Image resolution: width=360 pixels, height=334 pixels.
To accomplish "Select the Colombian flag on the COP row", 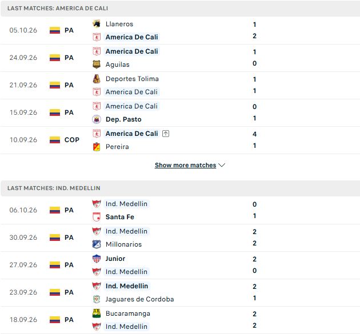I will (x=55, y=140).
